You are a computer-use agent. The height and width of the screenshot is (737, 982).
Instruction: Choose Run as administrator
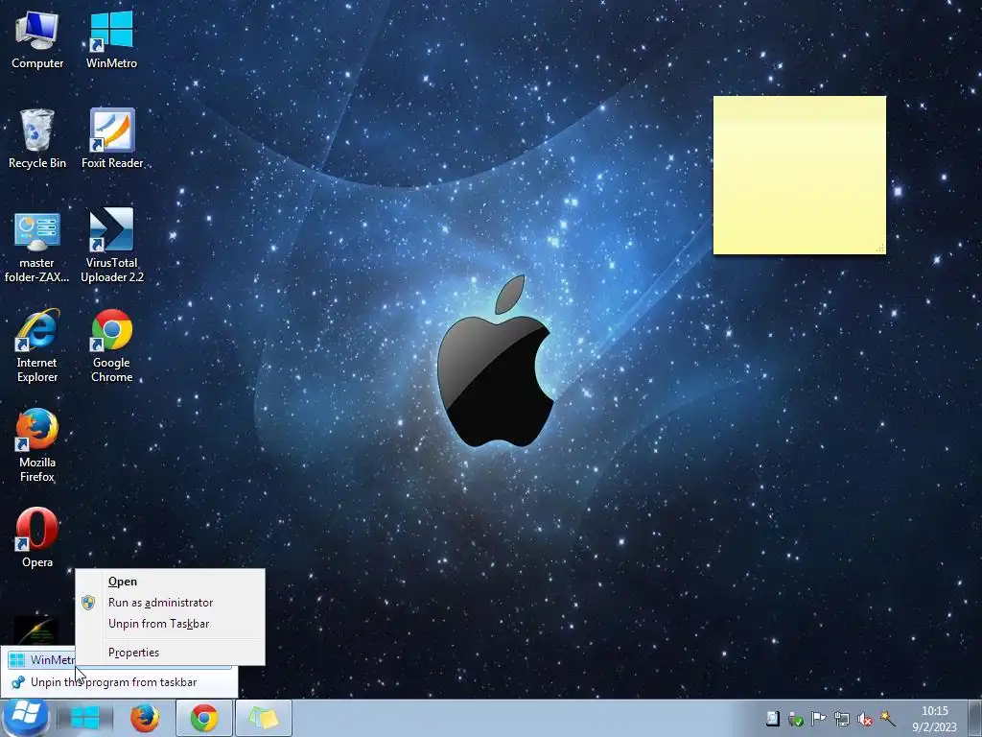click(x=171, y=603)
